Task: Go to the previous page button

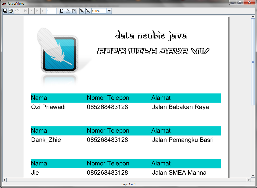Action: (x=31, y=11)
